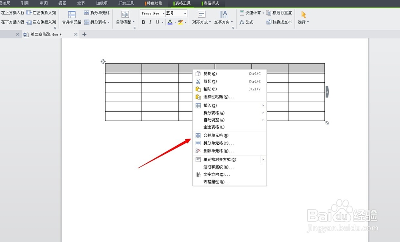
Task: Open Select 选择 cursor tool
Action: [x=303, y=17]
